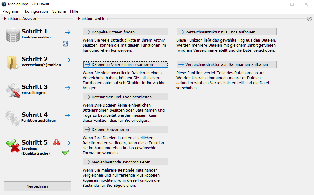Click the blue arrow next to Schritt 3
314x195 pixels.
pyautogui.click(x=67, y=88)
